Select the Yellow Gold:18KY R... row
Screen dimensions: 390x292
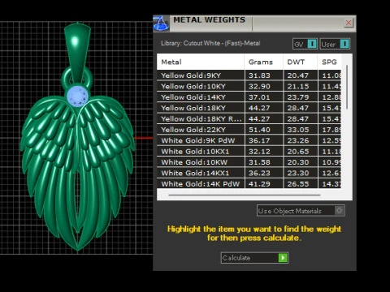pos(249,118)
